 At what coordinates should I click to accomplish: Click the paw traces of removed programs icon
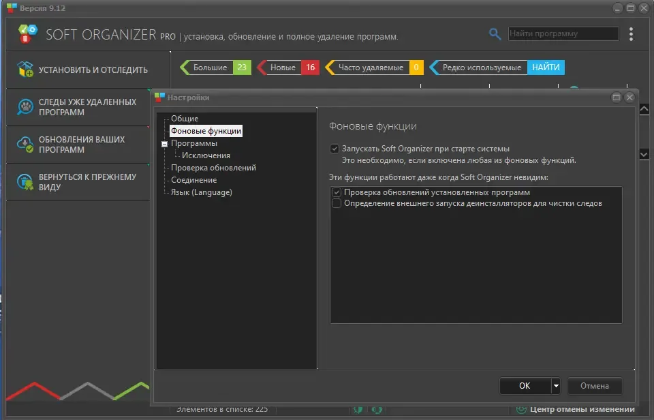tap(25, 107)
